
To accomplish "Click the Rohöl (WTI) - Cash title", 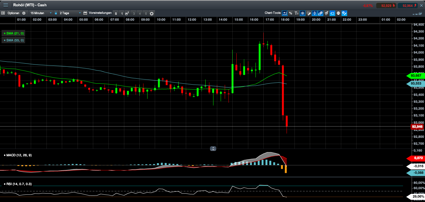I will click(30, 5).
